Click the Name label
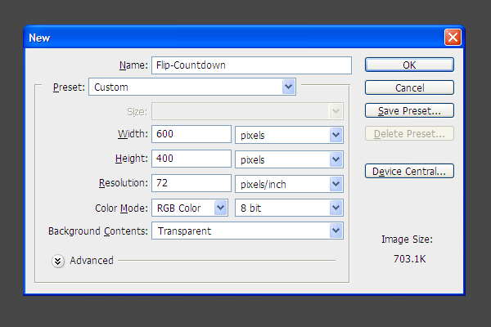 tap(133, 65)
